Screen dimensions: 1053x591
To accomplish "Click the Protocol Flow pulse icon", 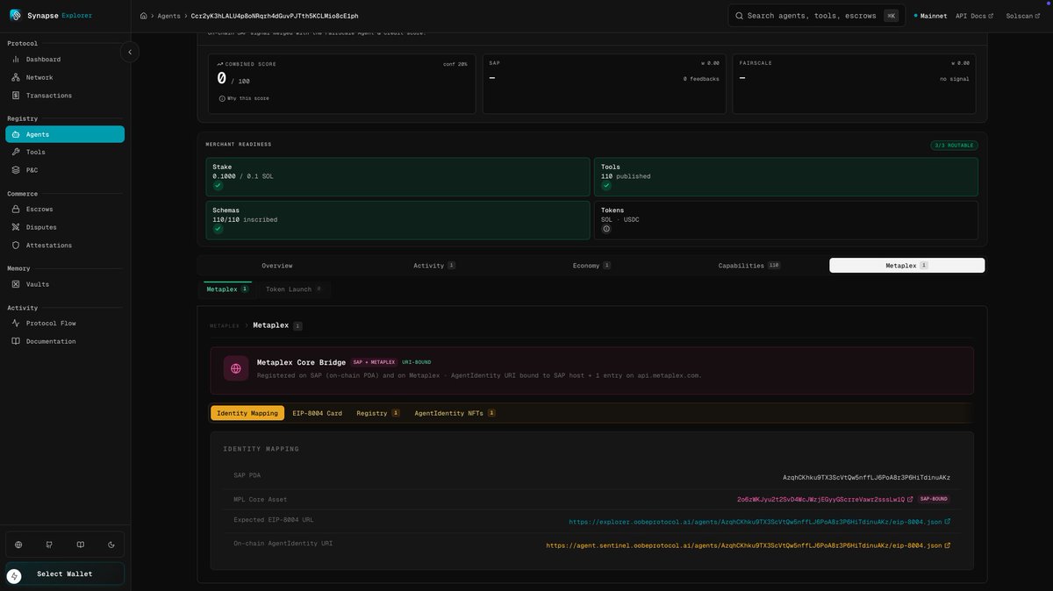I will tap(16, 323).
